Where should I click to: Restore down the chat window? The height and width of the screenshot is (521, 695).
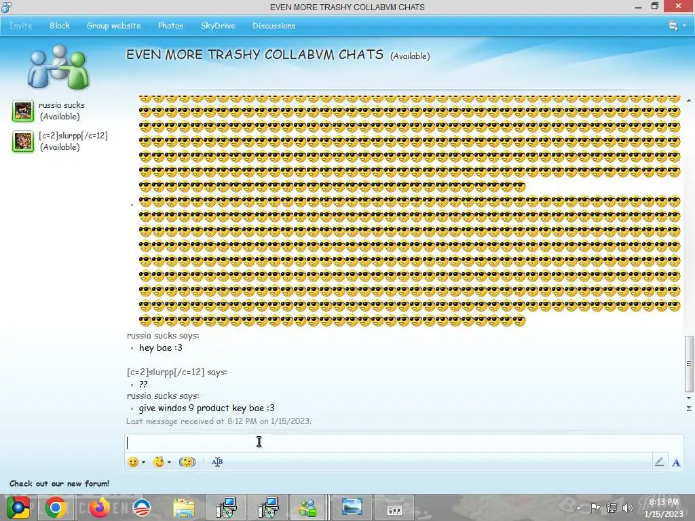pyautogui.click(x=655, y=6)
